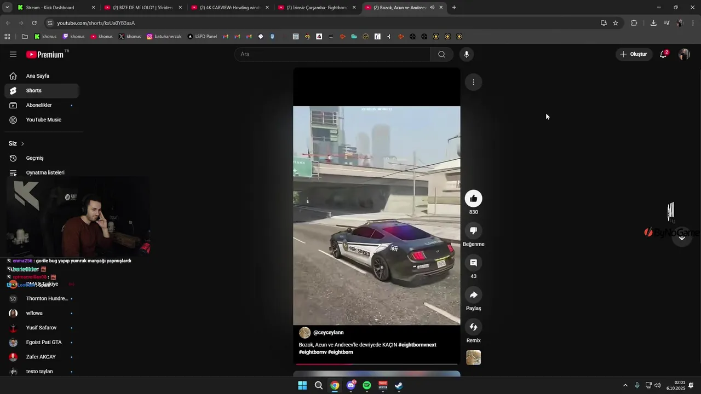This screenshot has height=394, width=701.
Task: Reload the page
Action: point(34,23)
